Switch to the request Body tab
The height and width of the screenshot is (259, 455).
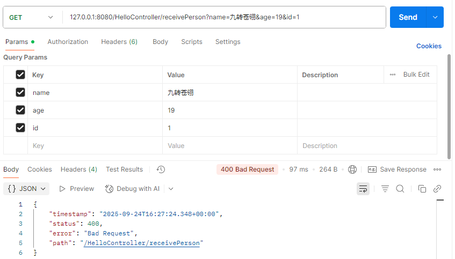161,42
